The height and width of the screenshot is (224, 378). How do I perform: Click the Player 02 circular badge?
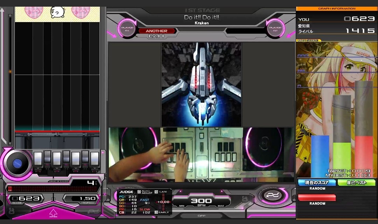pyautogui.click(x=275, y=29)
